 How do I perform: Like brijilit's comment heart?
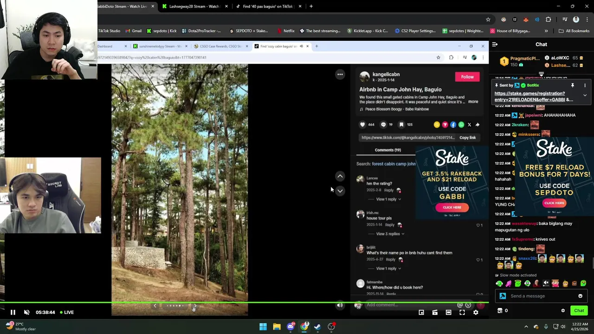pyautogui.click(x=478, y=260)
